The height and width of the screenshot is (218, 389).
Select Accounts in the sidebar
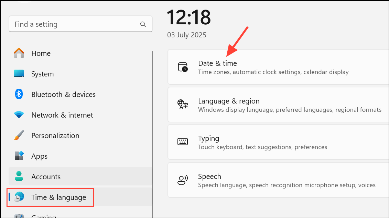point(80,177)
